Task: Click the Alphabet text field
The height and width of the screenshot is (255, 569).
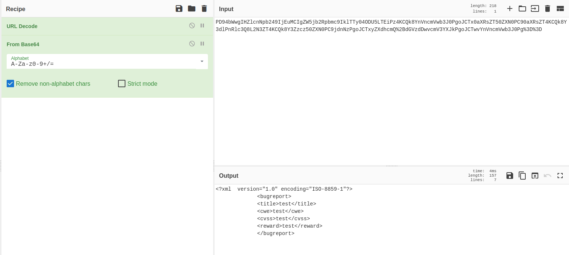Action: click(100, 64)
